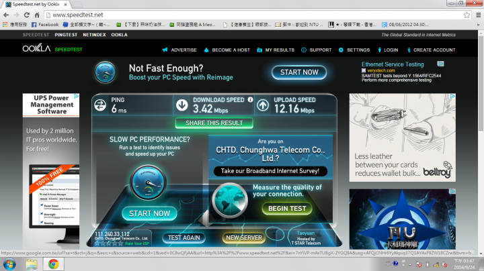Screen dimensions: 484x271
Task: Open the apps grid in bookmarks bar
Action: [x=5, y=24]
